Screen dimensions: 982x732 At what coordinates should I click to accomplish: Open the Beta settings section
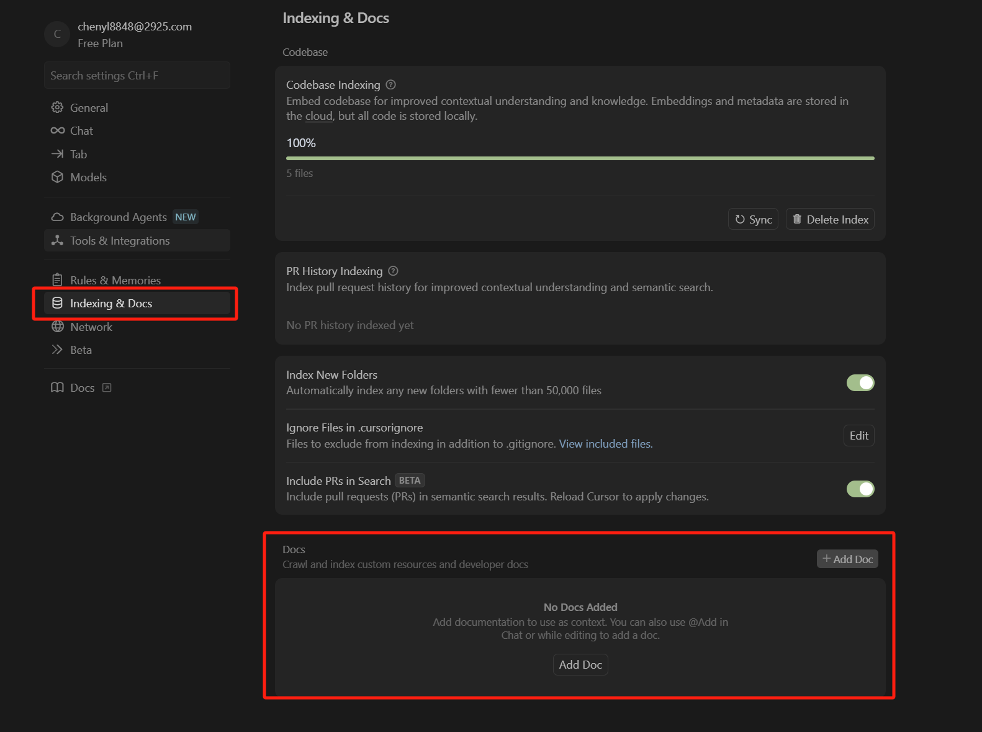[x=81, y=350]
